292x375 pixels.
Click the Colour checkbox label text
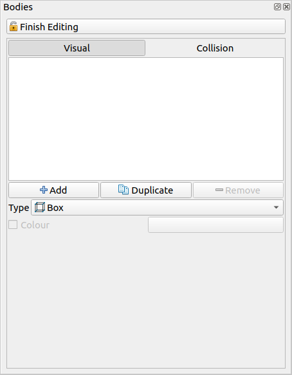tap(35, 225)
